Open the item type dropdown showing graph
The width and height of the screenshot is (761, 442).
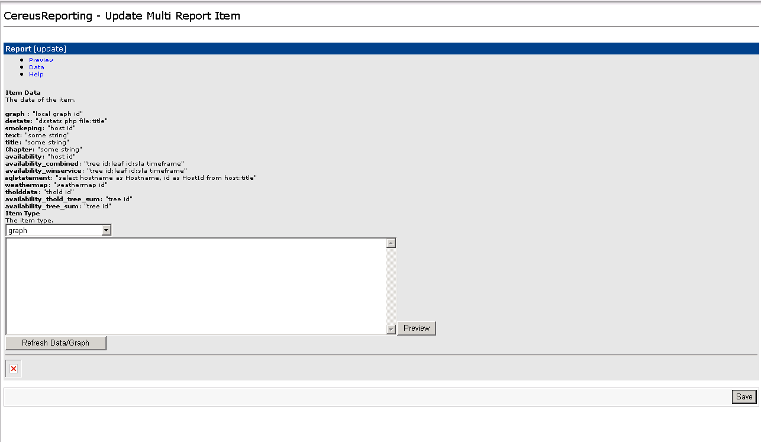point(59,230)
